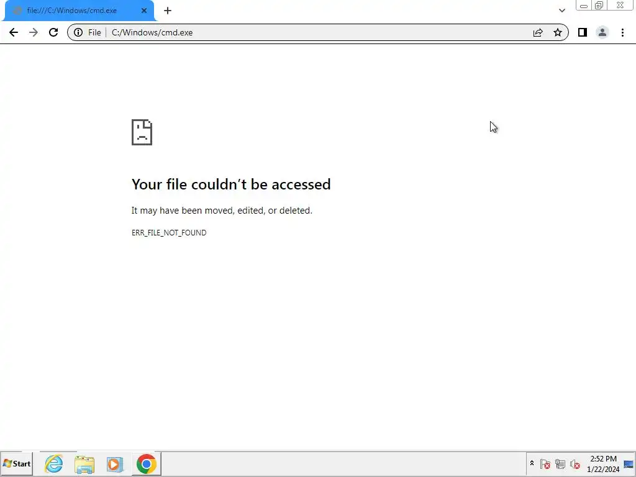Click the ERR_FILE_NOT_FOUND error code
The height and width of the screenshot is (477, 636).
169,233
